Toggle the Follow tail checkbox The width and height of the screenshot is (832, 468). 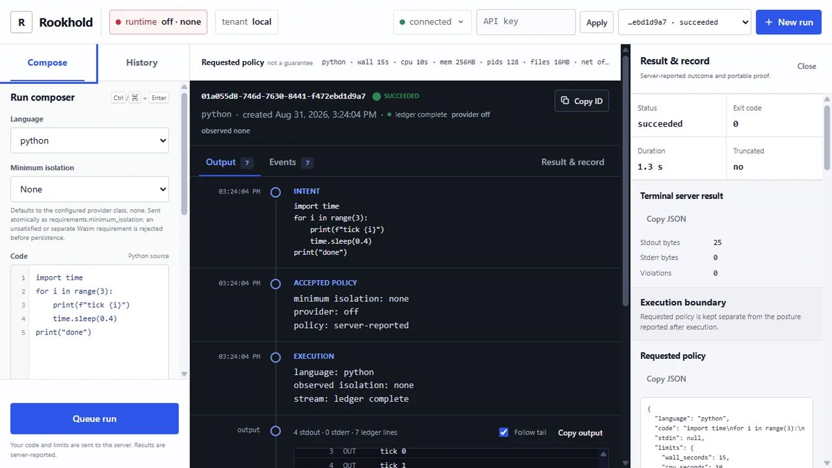(503, 432)
